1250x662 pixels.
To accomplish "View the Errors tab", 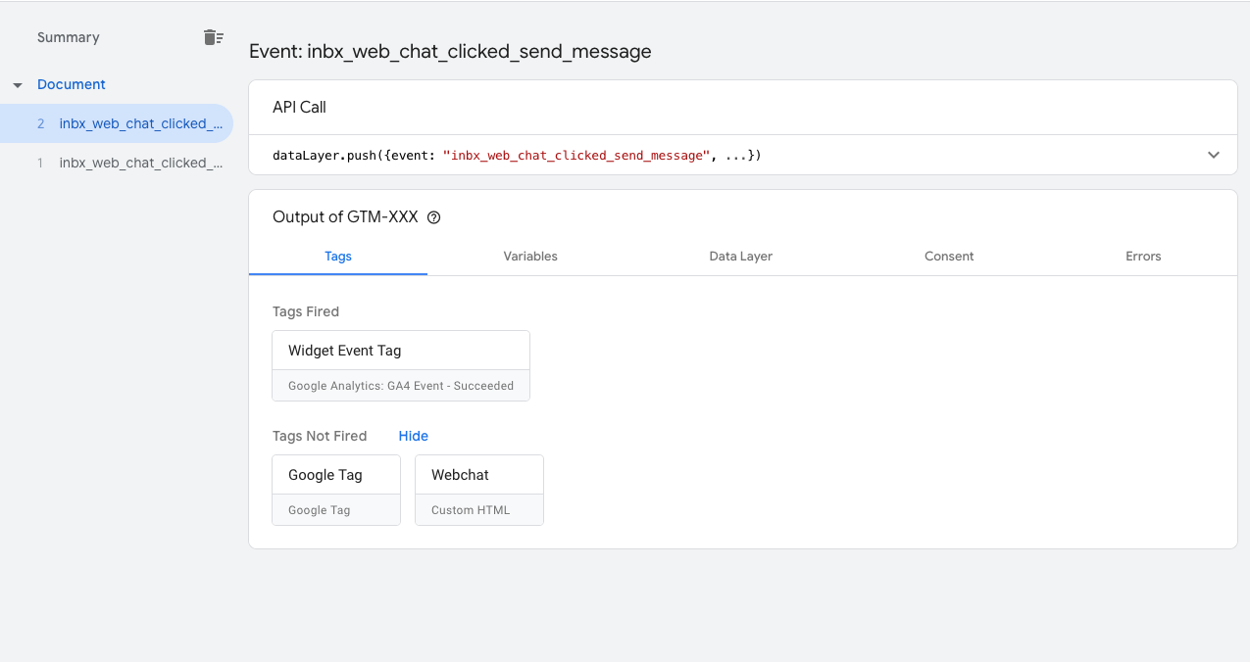I will click(1143, 256).
